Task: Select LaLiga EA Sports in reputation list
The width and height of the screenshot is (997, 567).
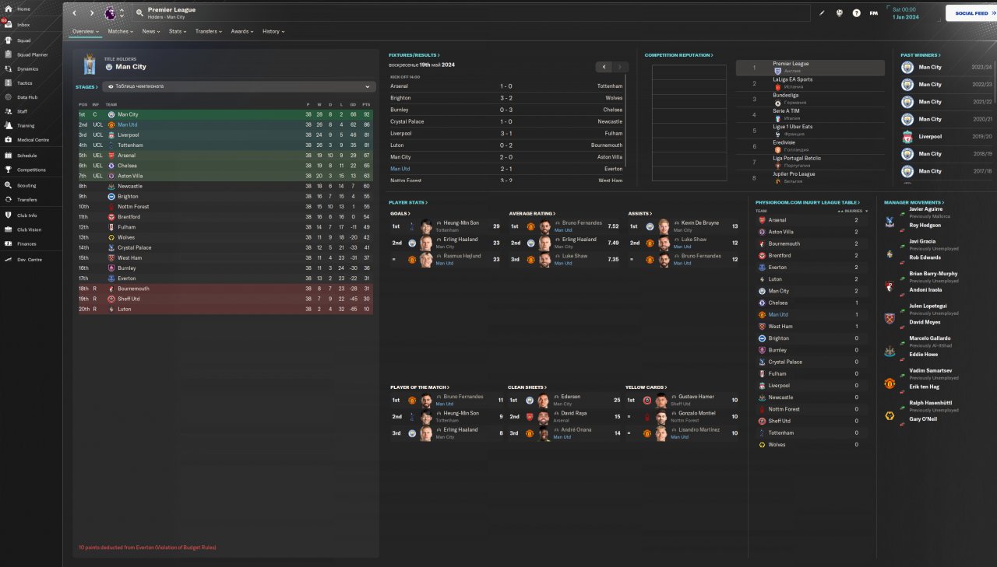Action: click(810, 83)
